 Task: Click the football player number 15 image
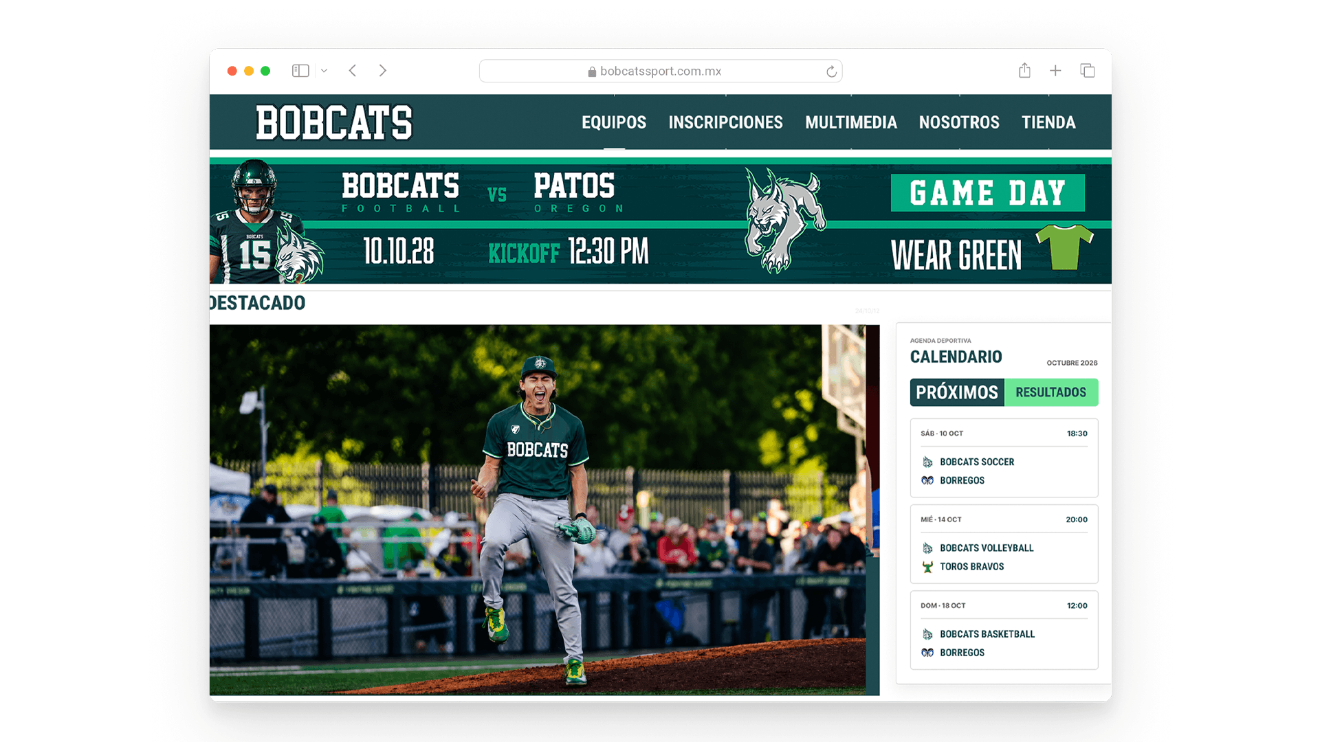tap(256, 221)
